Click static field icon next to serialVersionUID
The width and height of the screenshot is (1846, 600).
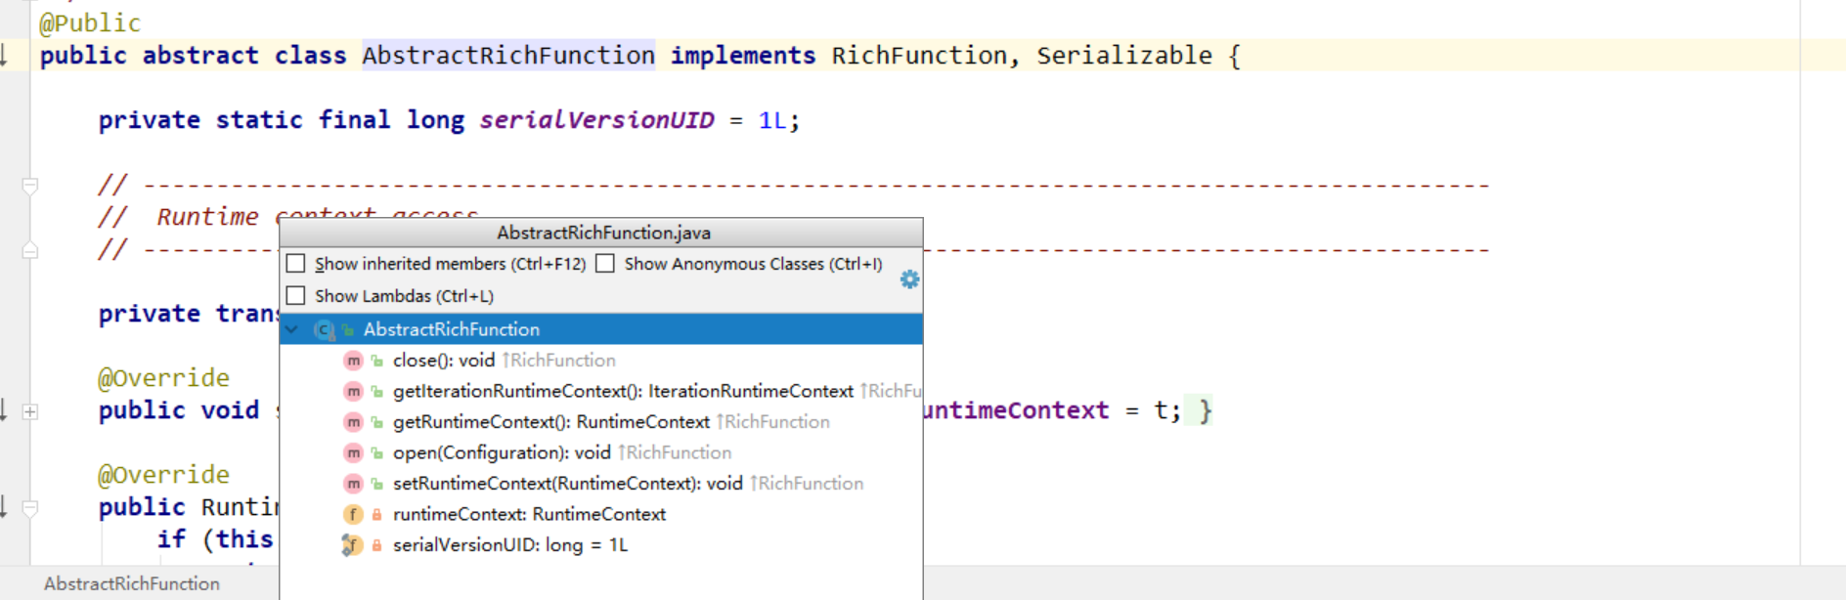pyautogui.click(x=352, y=545)
